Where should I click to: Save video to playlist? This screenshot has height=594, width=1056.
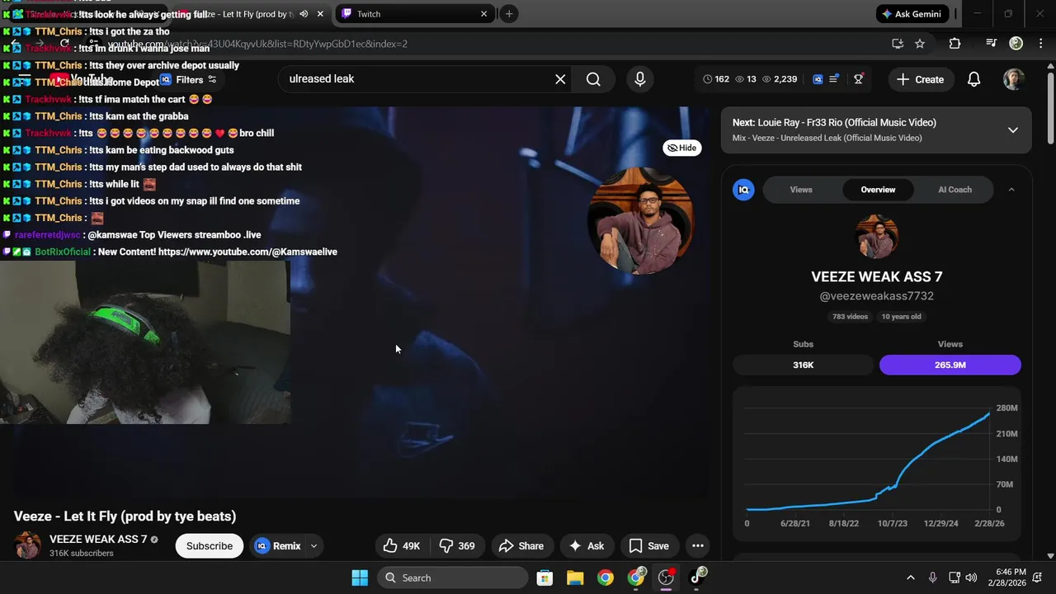coord(648,546)
